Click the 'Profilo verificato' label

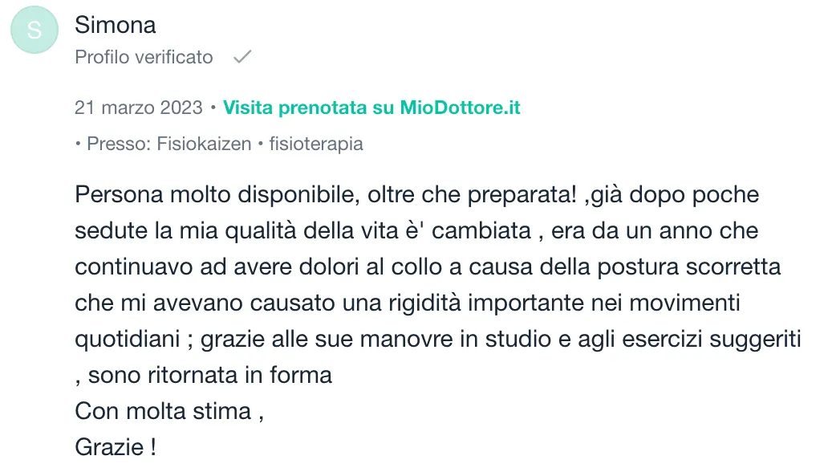[144, 57]
